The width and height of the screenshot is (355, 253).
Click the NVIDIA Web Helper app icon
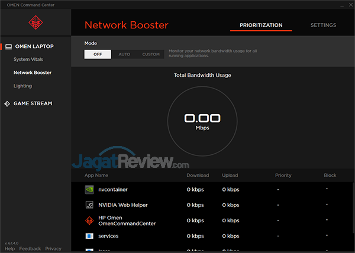pos(89,205)
